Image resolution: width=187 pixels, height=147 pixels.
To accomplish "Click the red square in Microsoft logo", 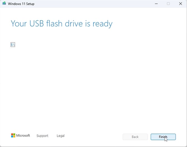I will 12,134.
